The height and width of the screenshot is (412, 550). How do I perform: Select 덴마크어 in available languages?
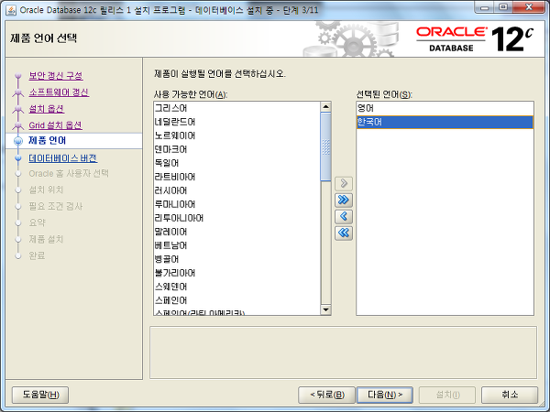[237, 149]
